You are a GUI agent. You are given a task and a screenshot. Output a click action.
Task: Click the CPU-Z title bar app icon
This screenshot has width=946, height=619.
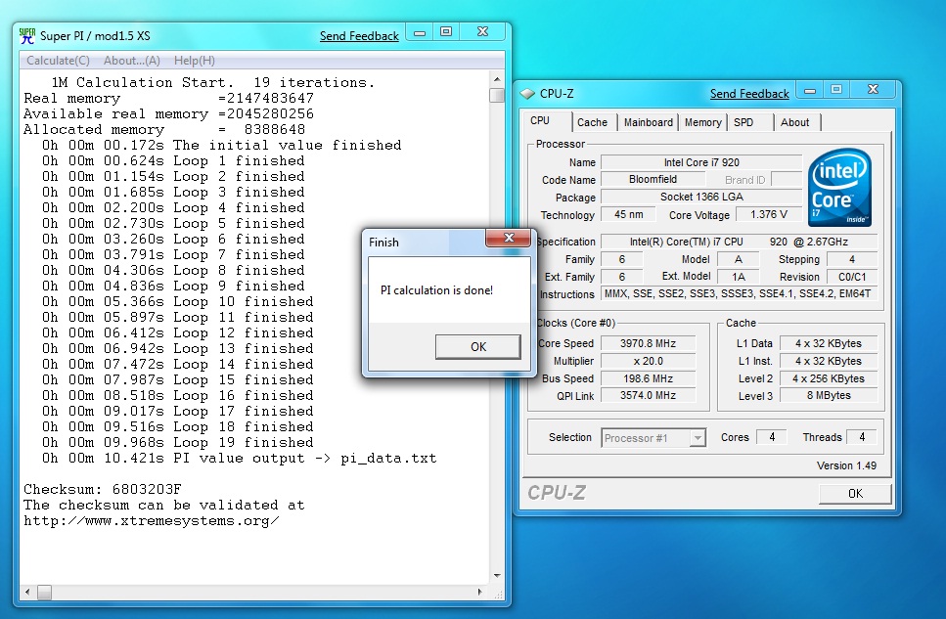(528, 94)
